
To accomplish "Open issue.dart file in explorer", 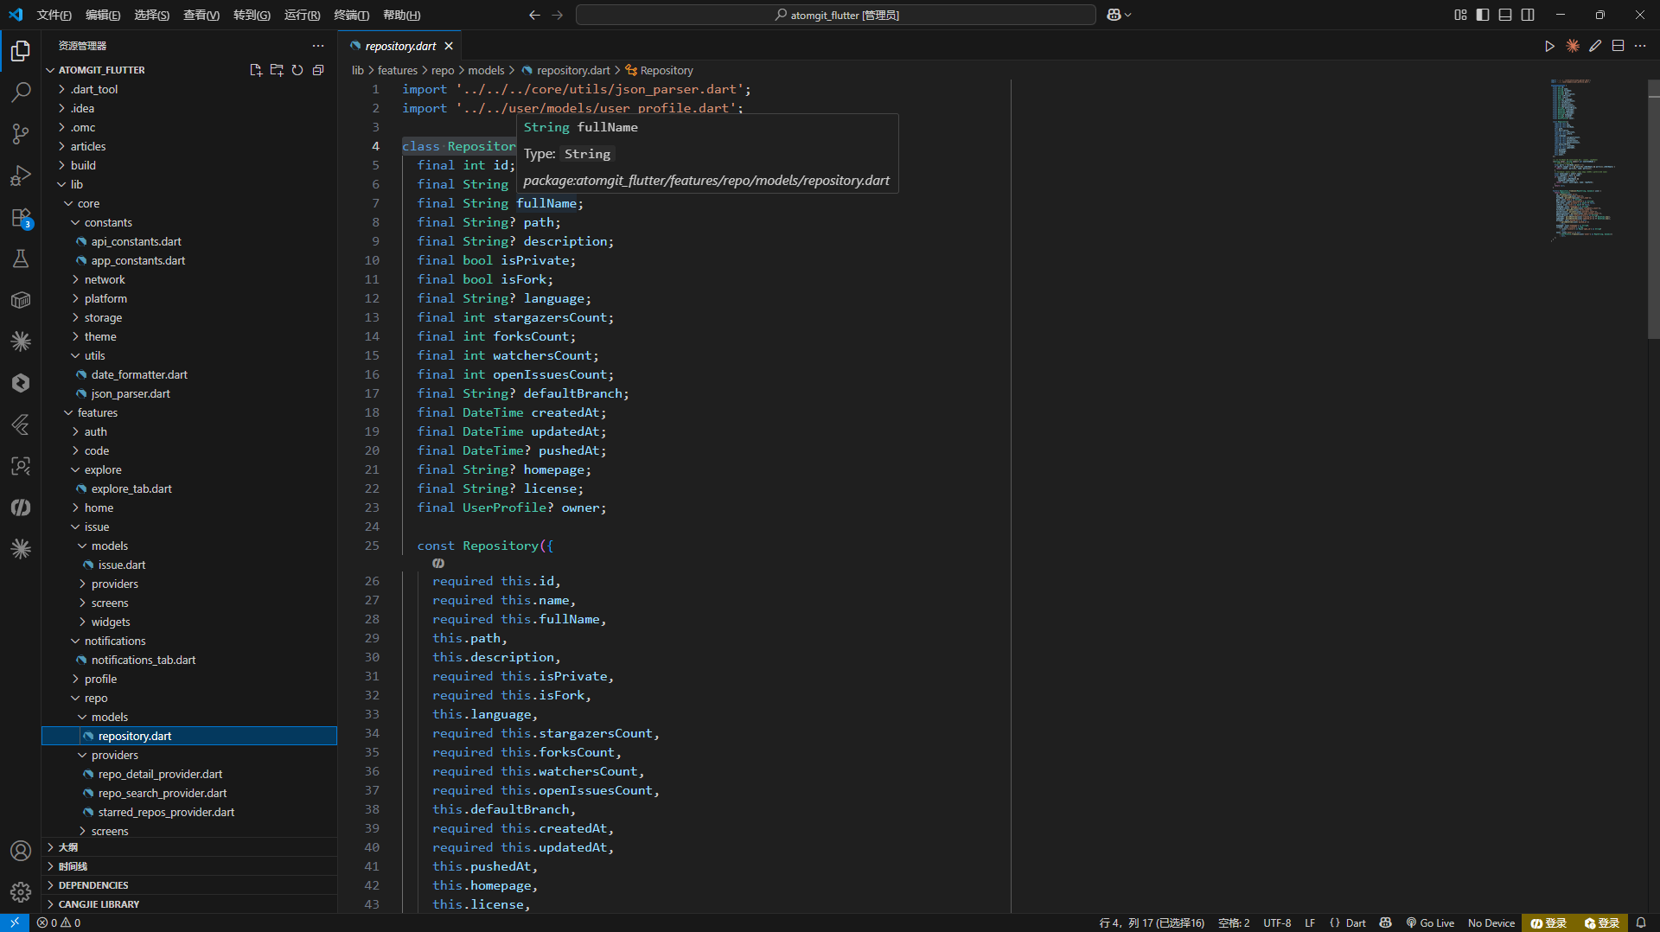I will pos(122,565).
